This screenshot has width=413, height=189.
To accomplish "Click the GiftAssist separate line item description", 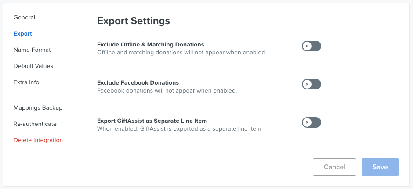I will pos(179,129).
